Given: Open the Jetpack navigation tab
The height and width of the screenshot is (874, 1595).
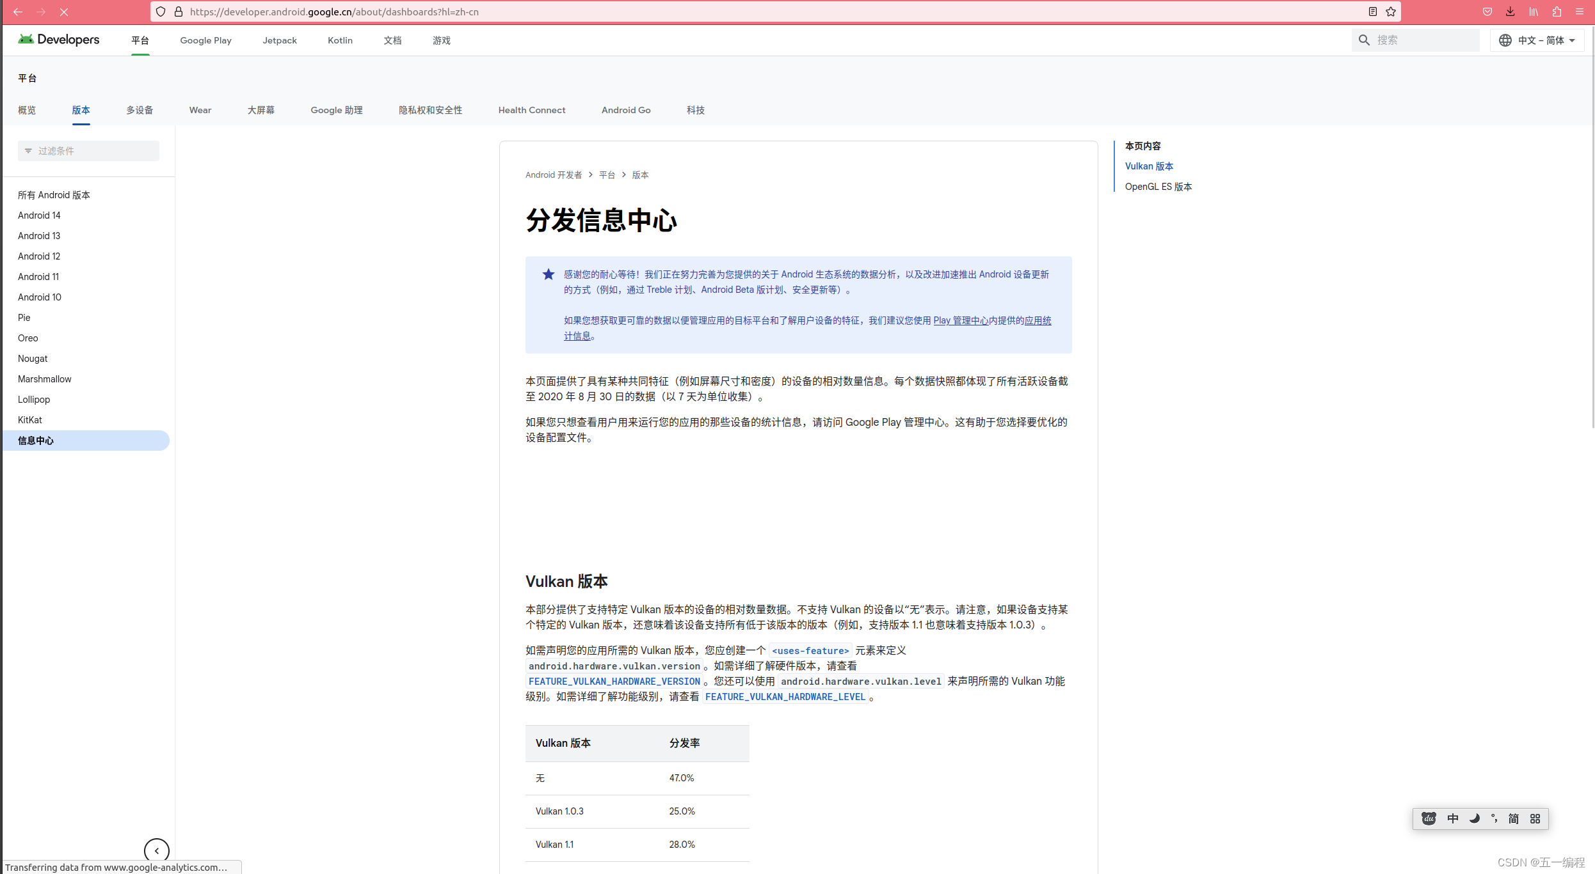Looking at the screenshot, I should [280, 40].
